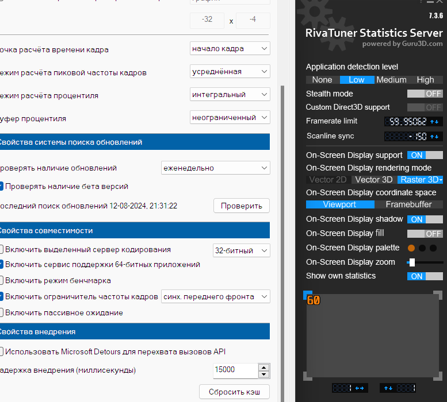Toggle 'Включить сервис поддержки 64-битных приложений'
447x402 pixels.
pos(1,264)
